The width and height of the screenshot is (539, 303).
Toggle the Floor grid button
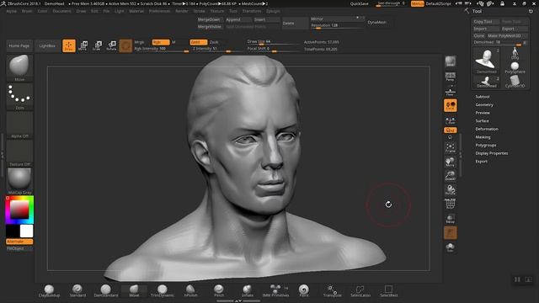coord(450,92)
